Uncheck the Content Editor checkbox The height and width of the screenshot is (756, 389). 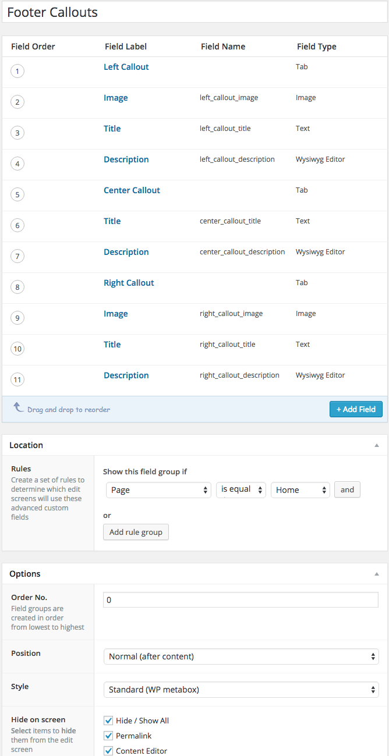tap(108, 751)
